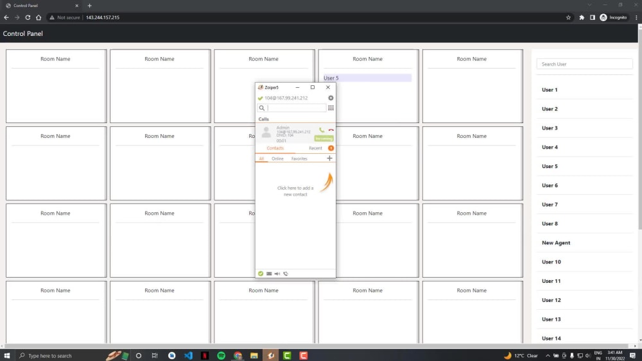Screen dimensions: 642x361
Task: Open File Explorer from taskbar
Action: point(254,356)
